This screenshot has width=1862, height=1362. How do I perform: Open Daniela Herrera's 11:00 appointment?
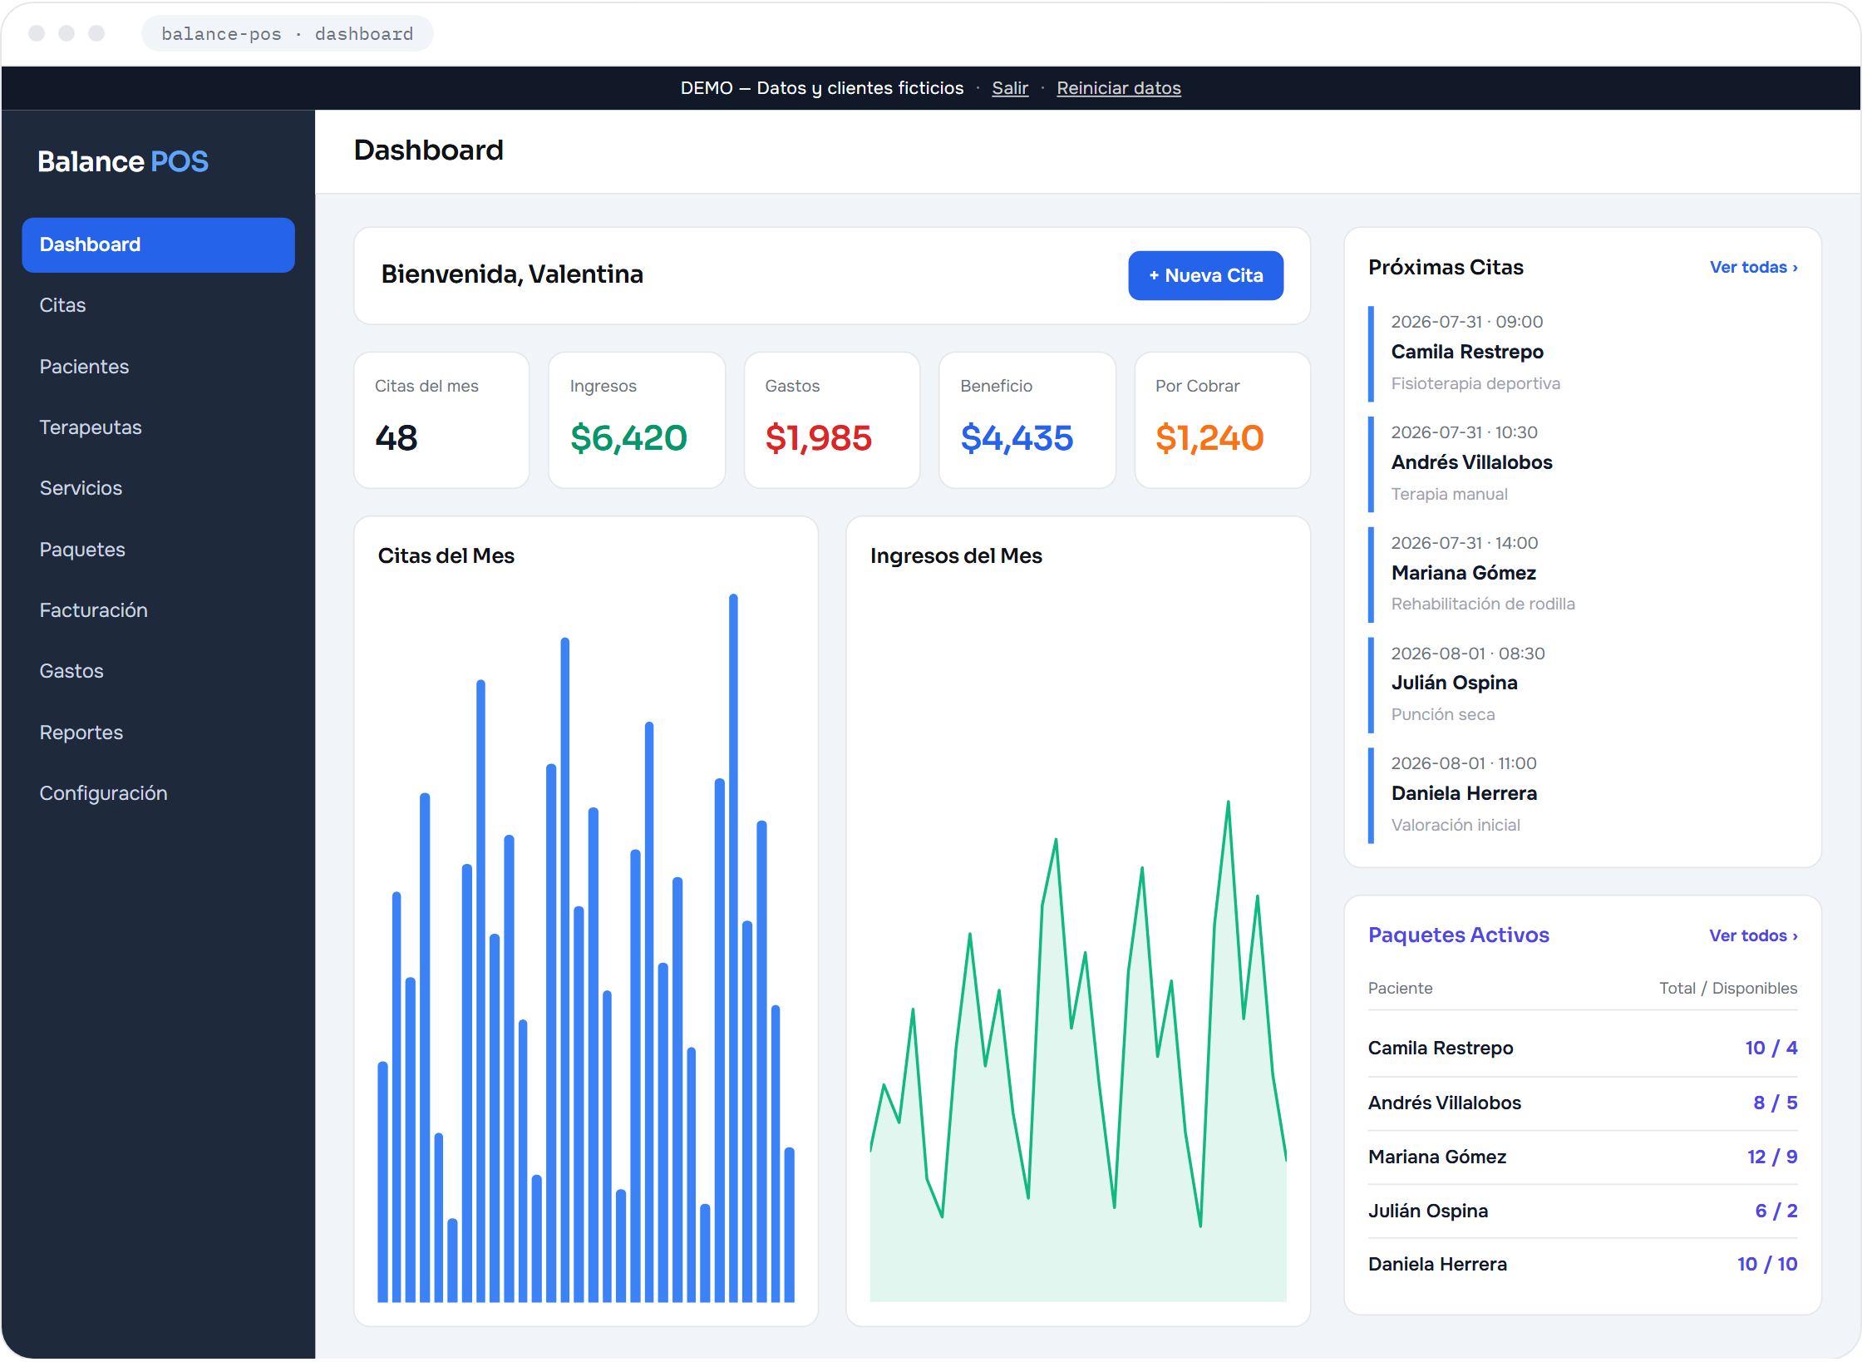pos(1582,796)
